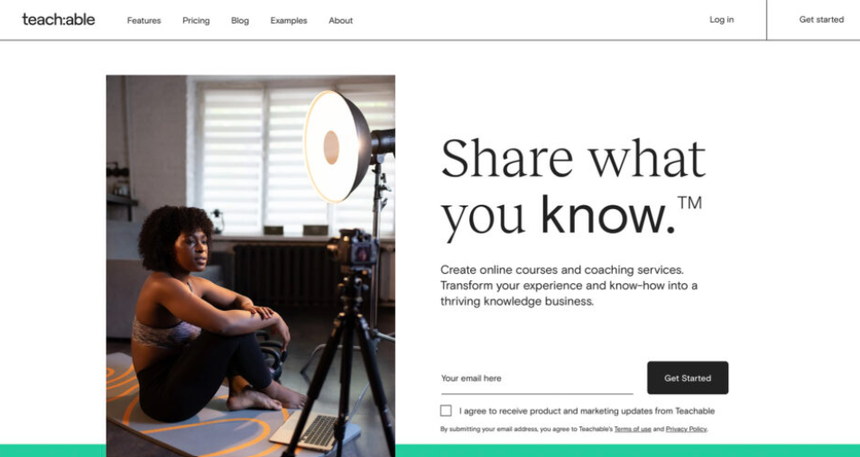Open the Privacy Policy link
This screenshot has height=457, width=860.
(686, 429)
